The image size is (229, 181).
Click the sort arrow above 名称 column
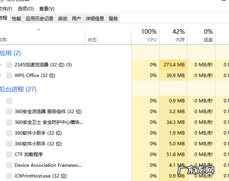38,30
